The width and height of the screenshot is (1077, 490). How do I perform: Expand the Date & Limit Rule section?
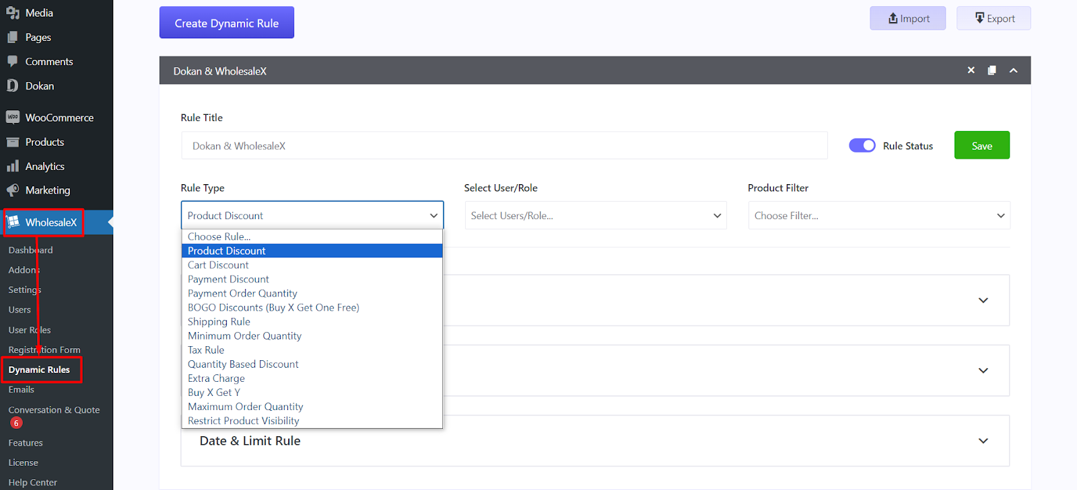(983, 441)
